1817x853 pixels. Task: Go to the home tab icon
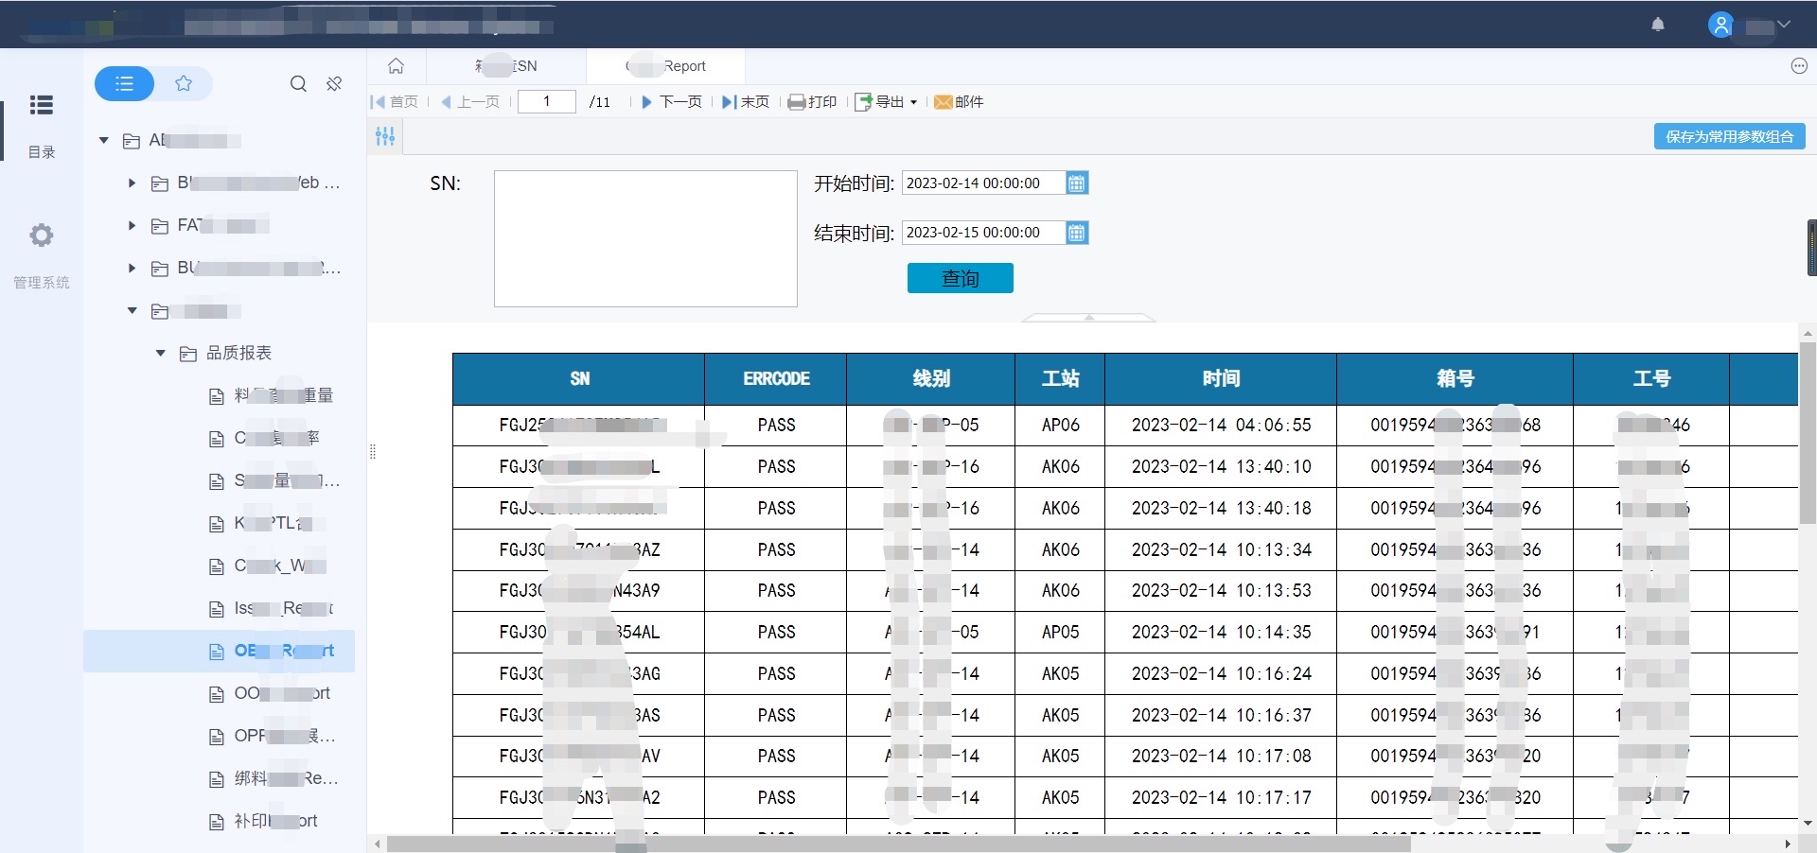pyautogui.click(x=396, y=66)
